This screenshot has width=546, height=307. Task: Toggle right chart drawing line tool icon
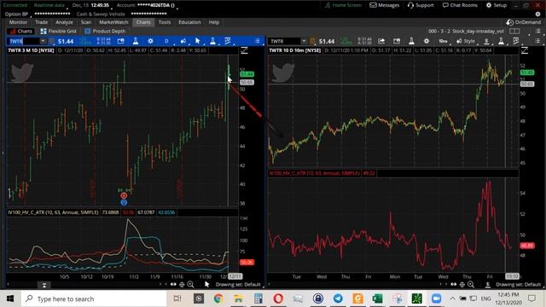[x=525, y=50]
